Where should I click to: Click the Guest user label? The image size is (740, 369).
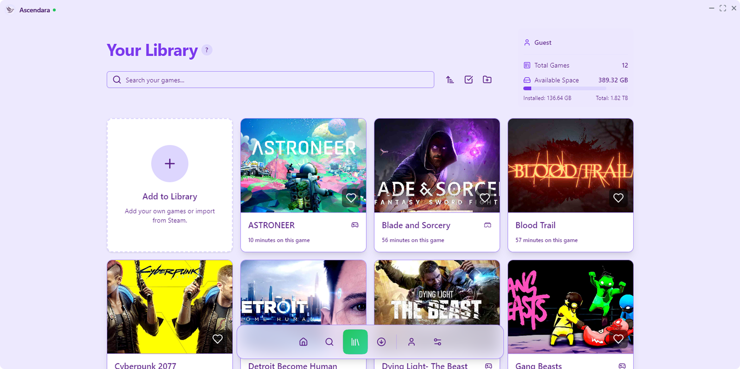[x=543, y=43]
